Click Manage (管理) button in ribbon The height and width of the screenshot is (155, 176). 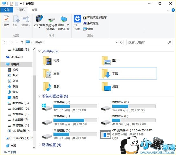[88, 29]
